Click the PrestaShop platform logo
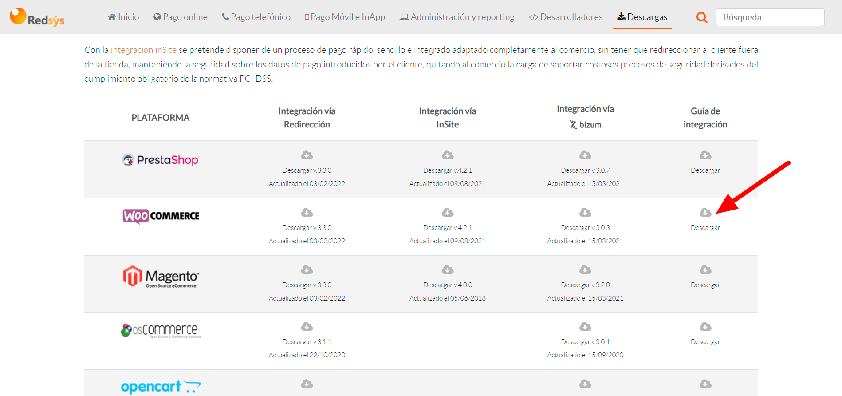The width and height of the screenshot is (842, 396). click(x=160, y=160)
